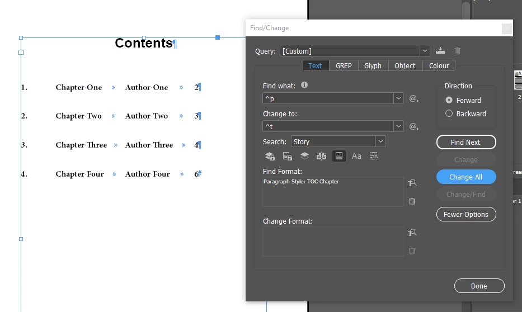
Task: Expand the Query dropdown
Action: point(425,51)
